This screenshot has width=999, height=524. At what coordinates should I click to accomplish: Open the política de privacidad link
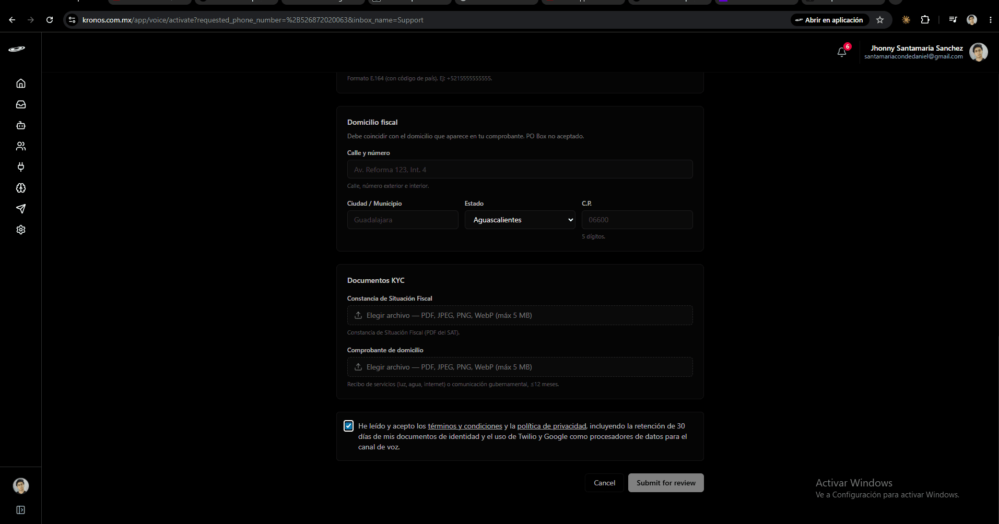pos(551,426)
